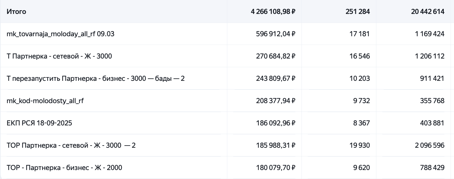Select the spend cell 270 684,82 ₽

click(275, 56)
